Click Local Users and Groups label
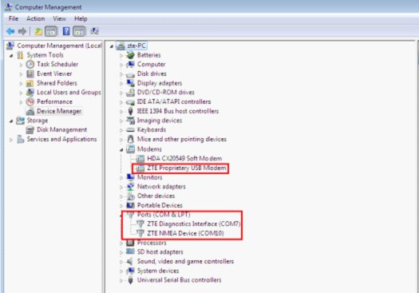The height and width of the screenshot is (293, 419). 69,93
